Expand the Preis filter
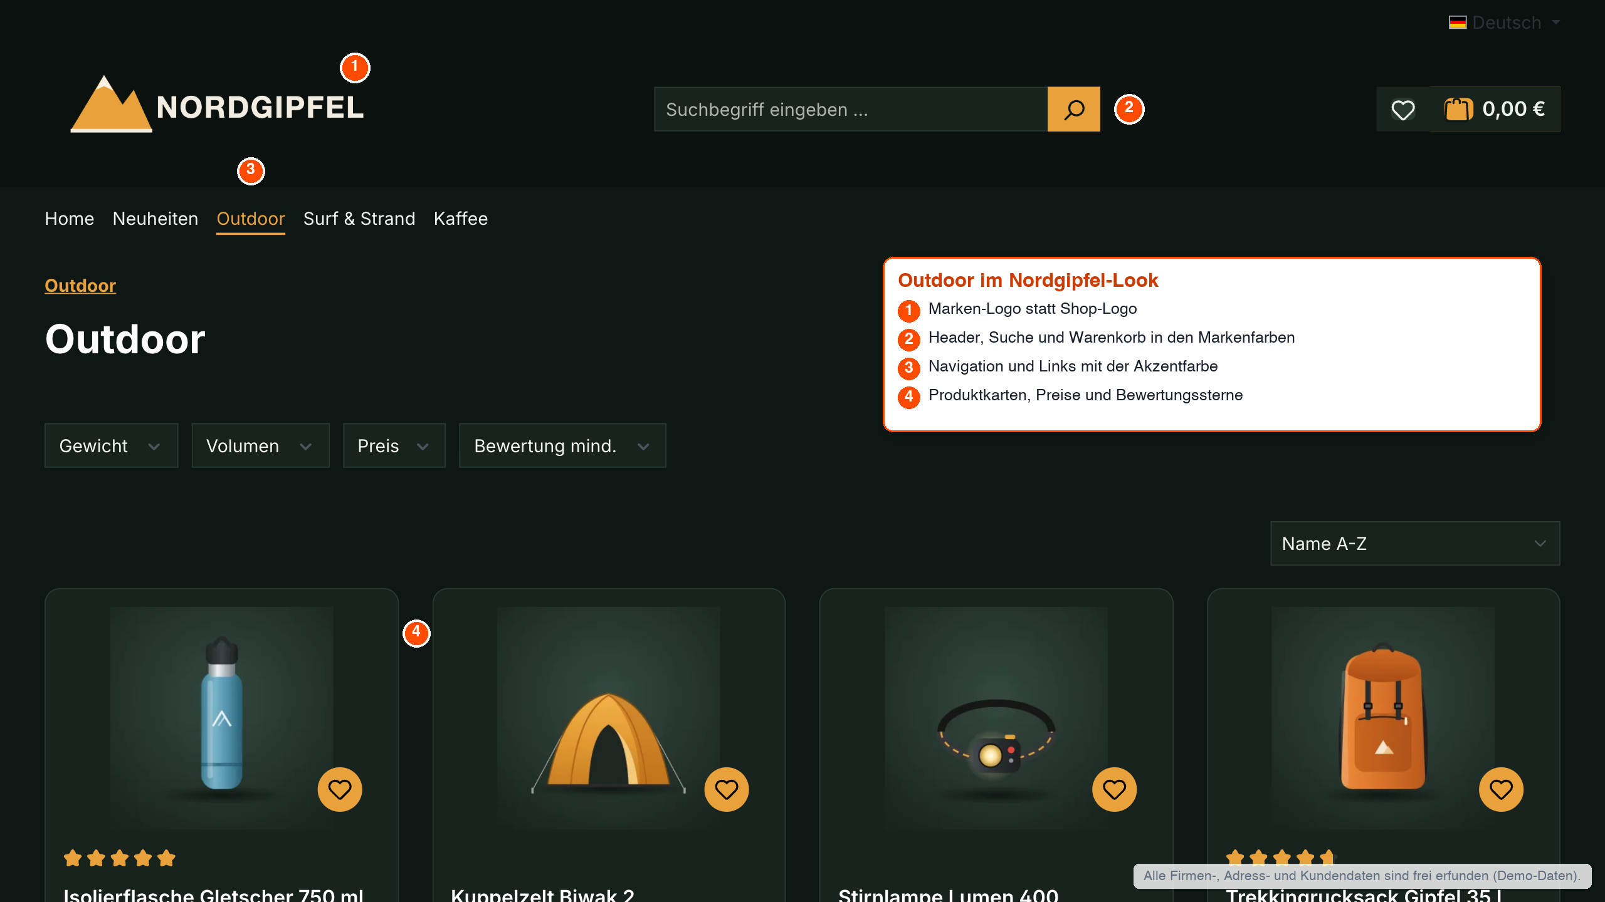 [394, 445]
